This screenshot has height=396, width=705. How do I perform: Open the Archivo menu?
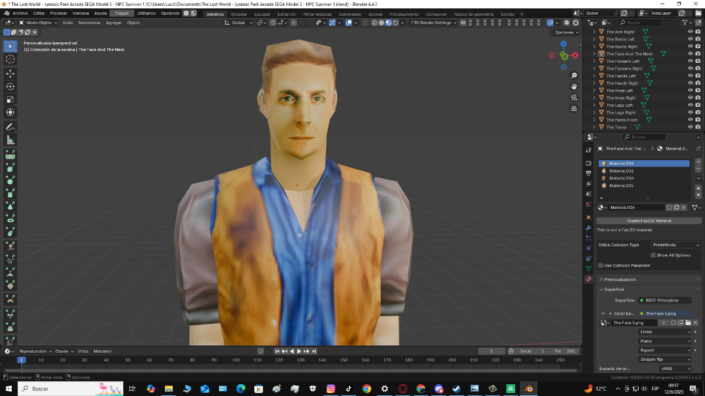[x=20, y=13]
